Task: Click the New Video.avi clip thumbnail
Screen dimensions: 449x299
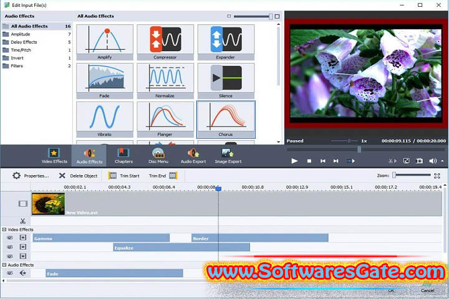Action: (x=48, y=204)
